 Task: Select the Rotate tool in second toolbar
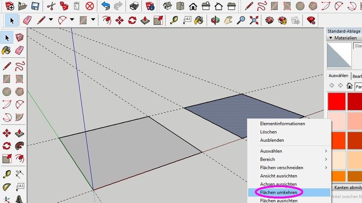pos(132,20)
